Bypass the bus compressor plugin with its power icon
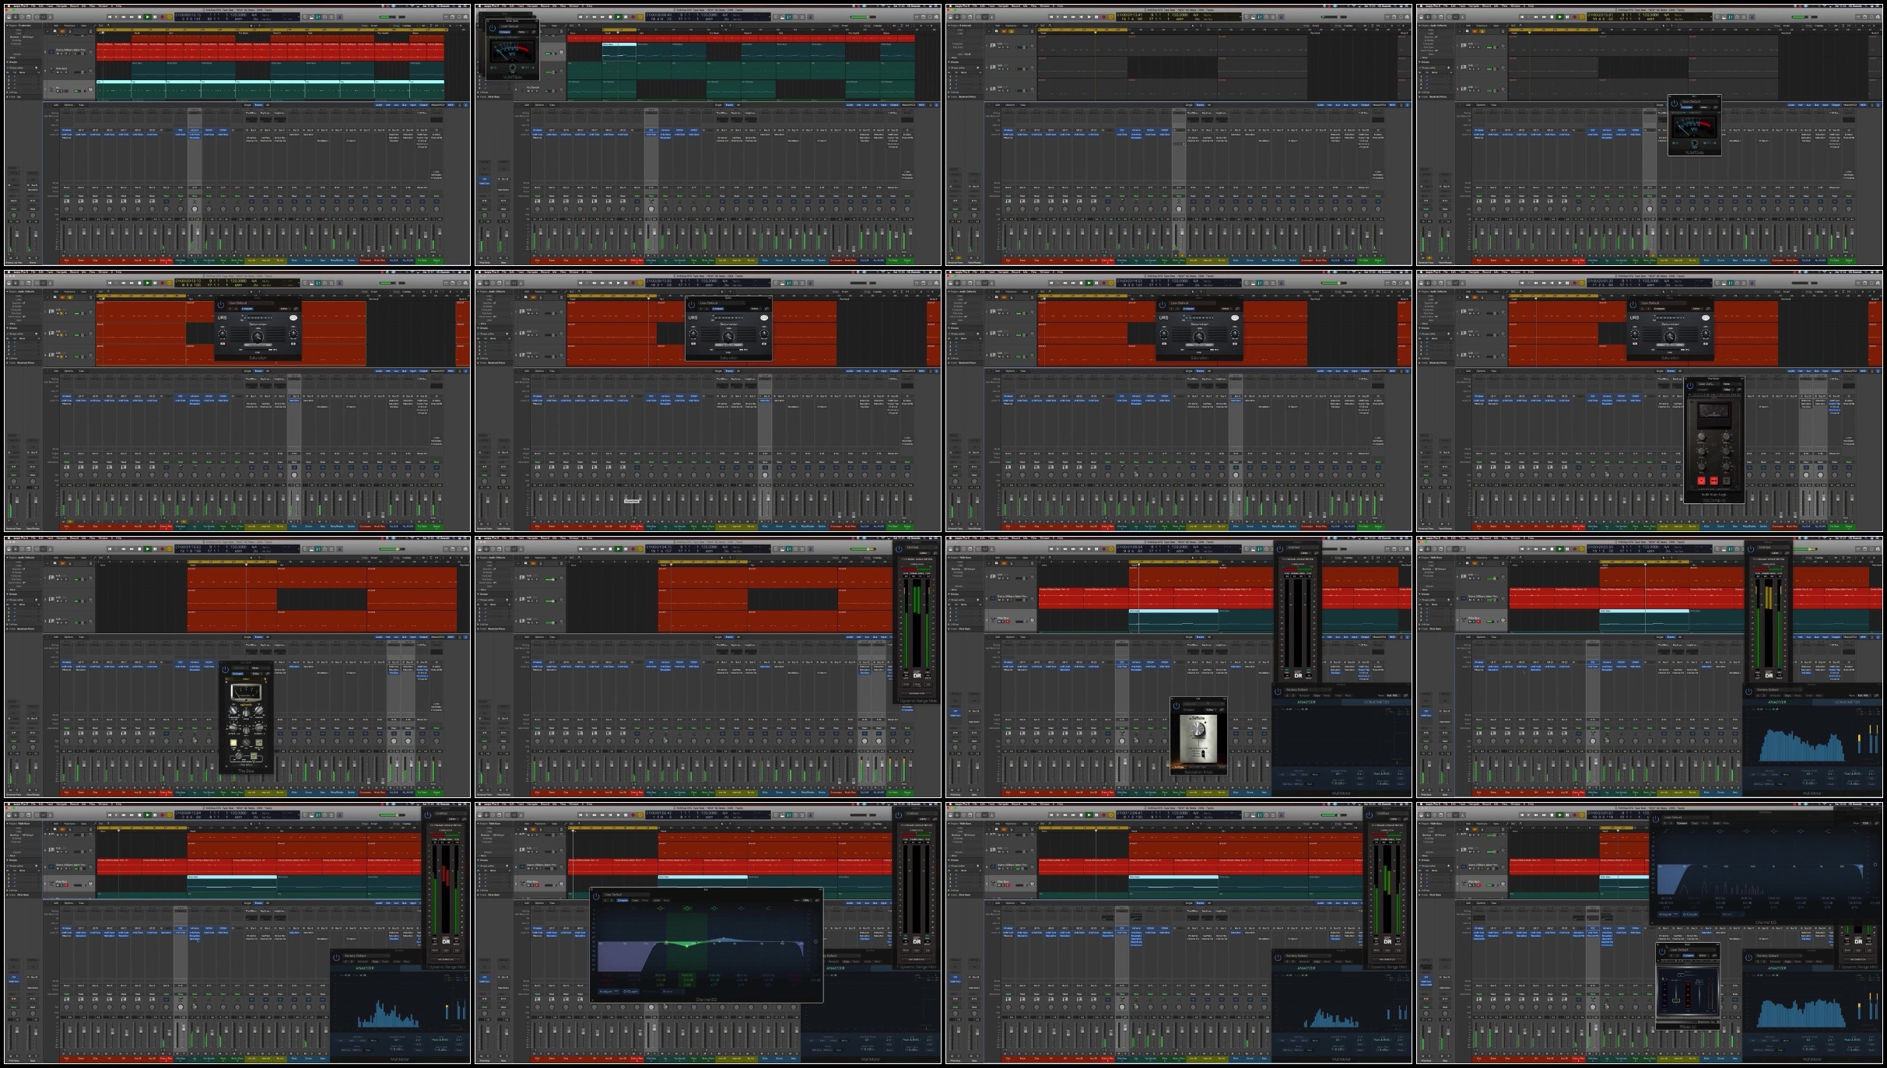 (1690, 386)
